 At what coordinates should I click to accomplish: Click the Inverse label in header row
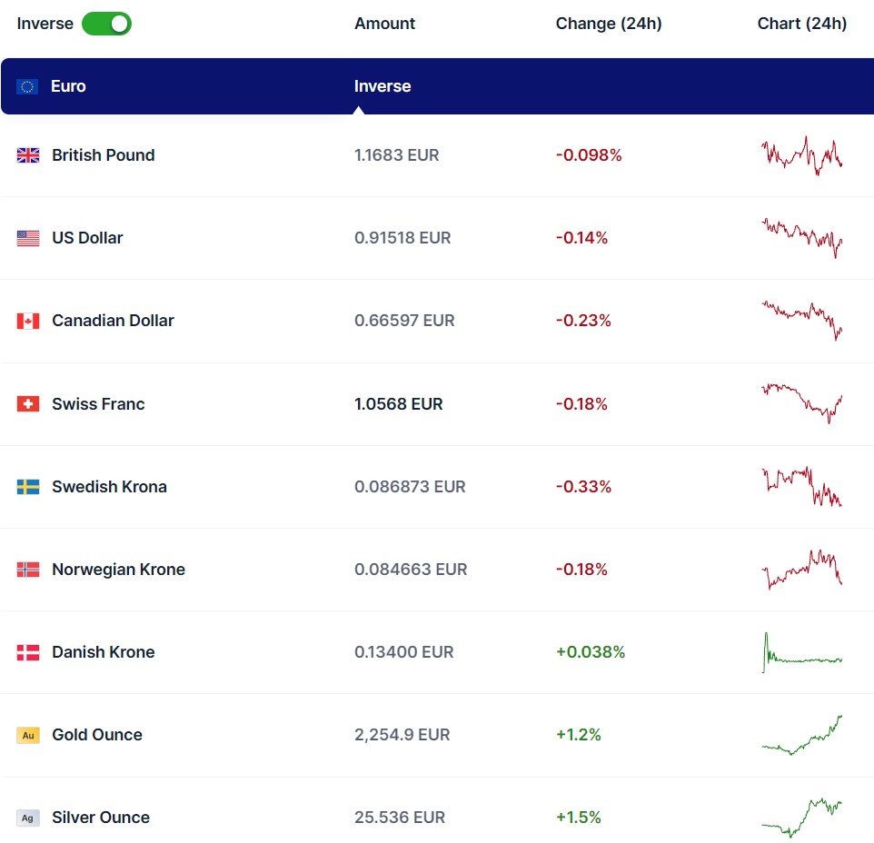382,86
